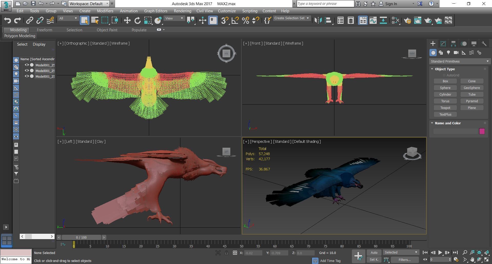
Task: Select the Select and Rotate tool
Action: tap(138, 21)
